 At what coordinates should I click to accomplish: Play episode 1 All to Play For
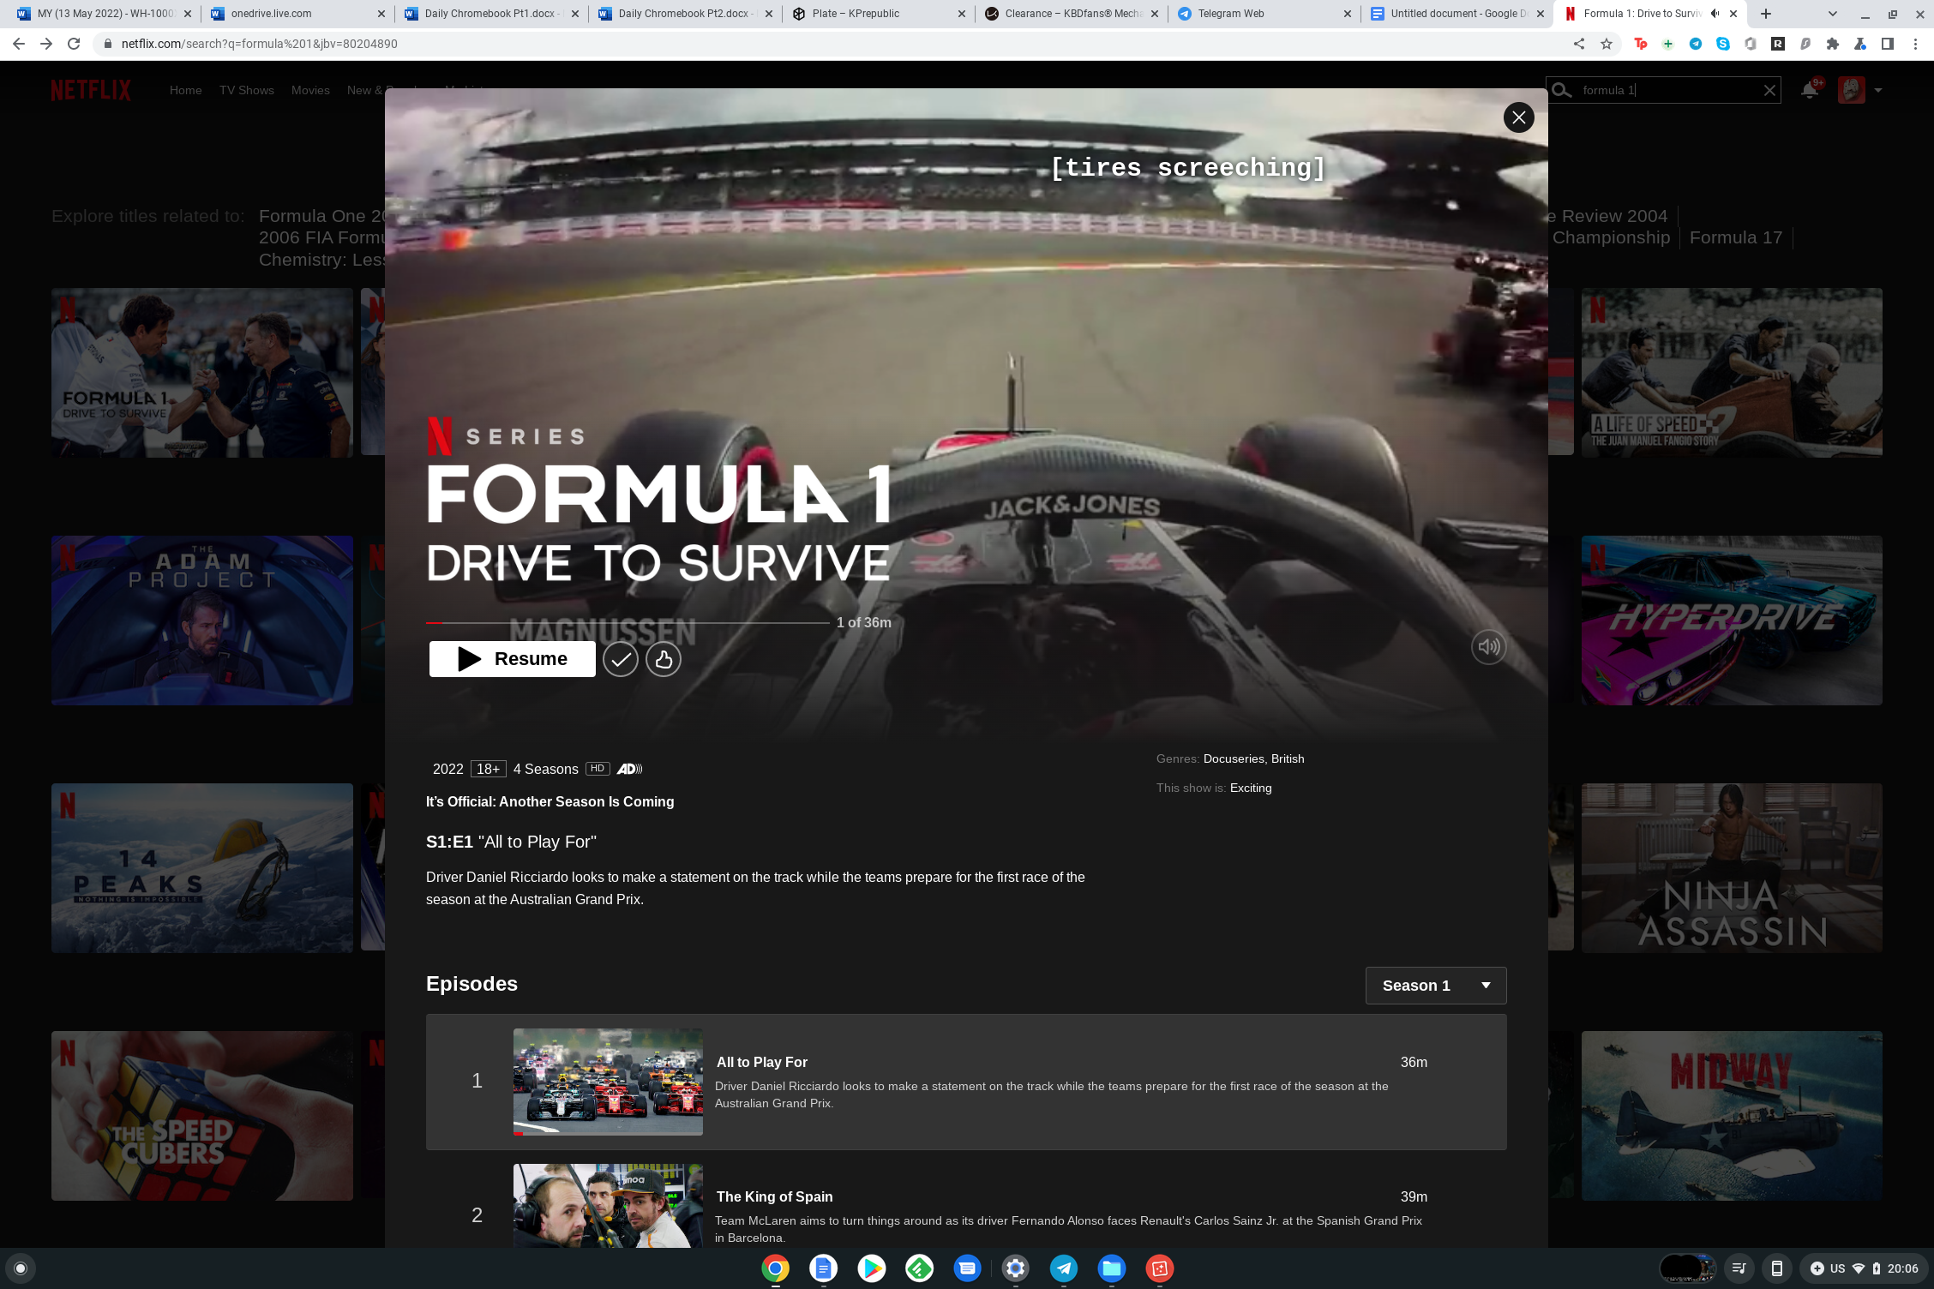(607, 1082)
